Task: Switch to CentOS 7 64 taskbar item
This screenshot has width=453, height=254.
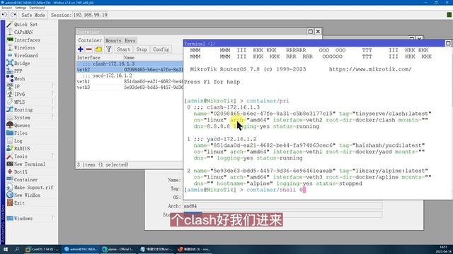Action: 42,249
